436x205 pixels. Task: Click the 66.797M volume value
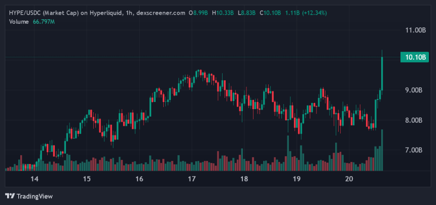[46, 21]
